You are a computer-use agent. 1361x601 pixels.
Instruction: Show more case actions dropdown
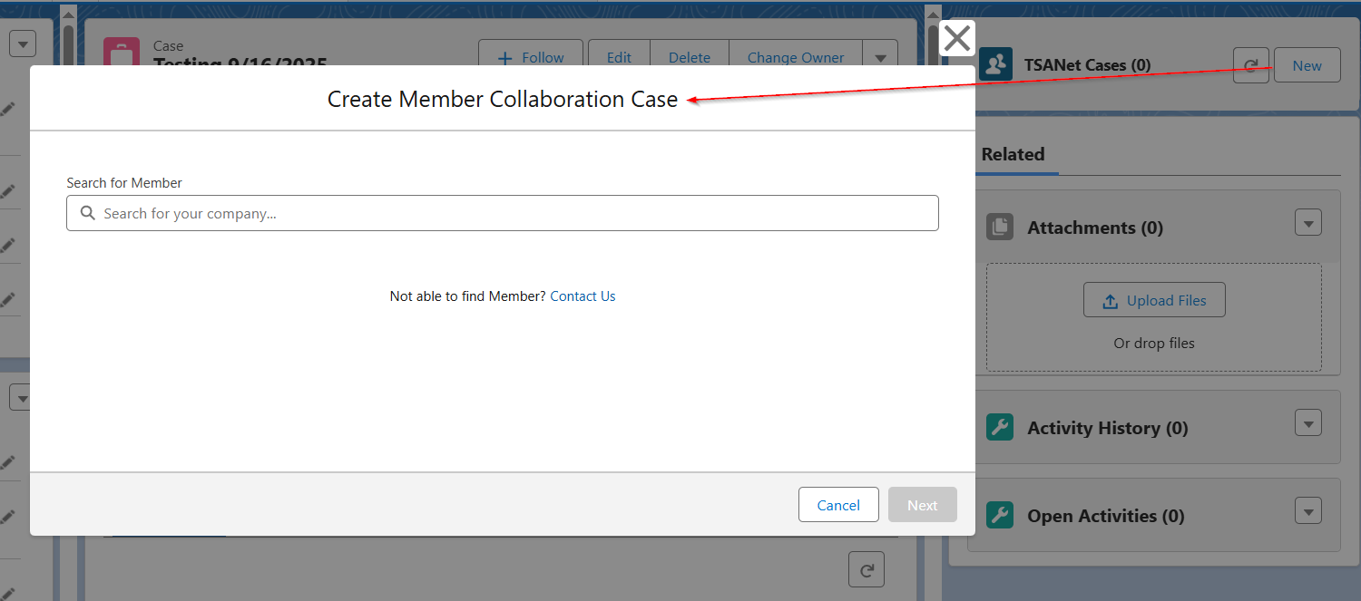point(880,57)
